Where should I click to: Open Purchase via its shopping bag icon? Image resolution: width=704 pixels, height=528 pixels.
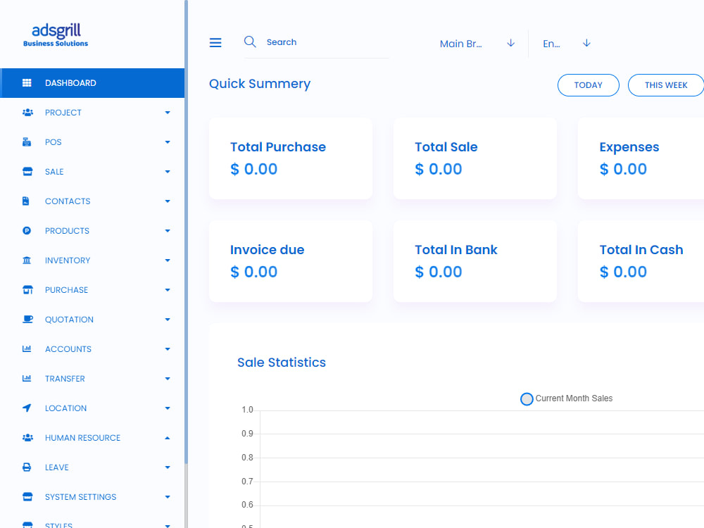click(x=27, y=289)
